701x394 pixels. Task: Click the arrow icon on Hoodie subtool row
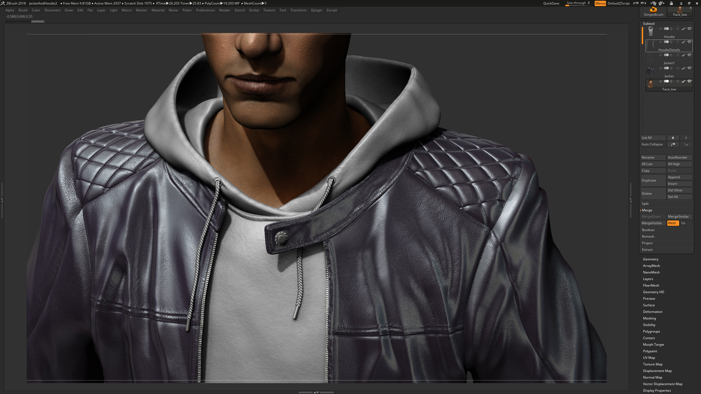(661, 29)
